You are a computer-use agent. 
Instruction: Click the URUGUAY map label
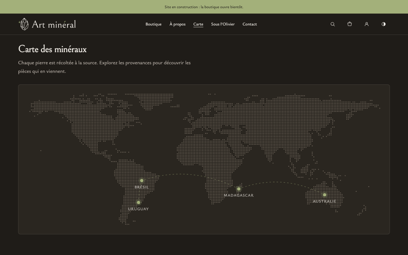(x=138, y=209)
